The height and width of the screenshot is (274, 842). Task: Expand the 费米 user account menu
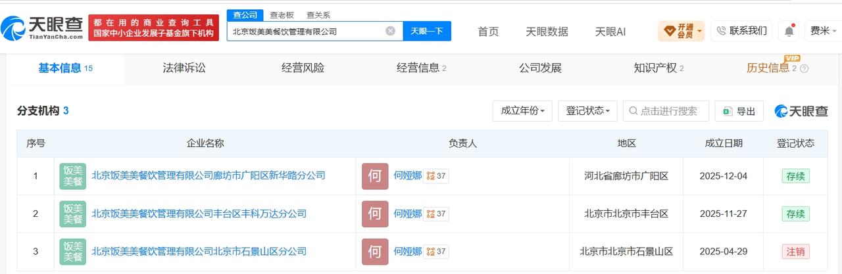pos(824,31)
